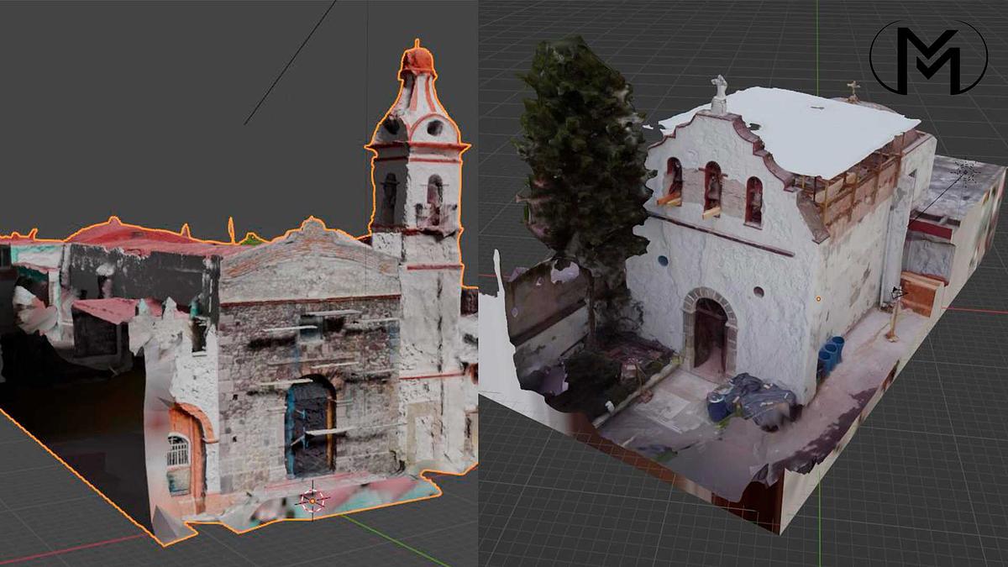Screen dimensions: 1008x567
Task: Click the cross on top of the white church facade
Action: pyautogui.click(x=719, y=88)
